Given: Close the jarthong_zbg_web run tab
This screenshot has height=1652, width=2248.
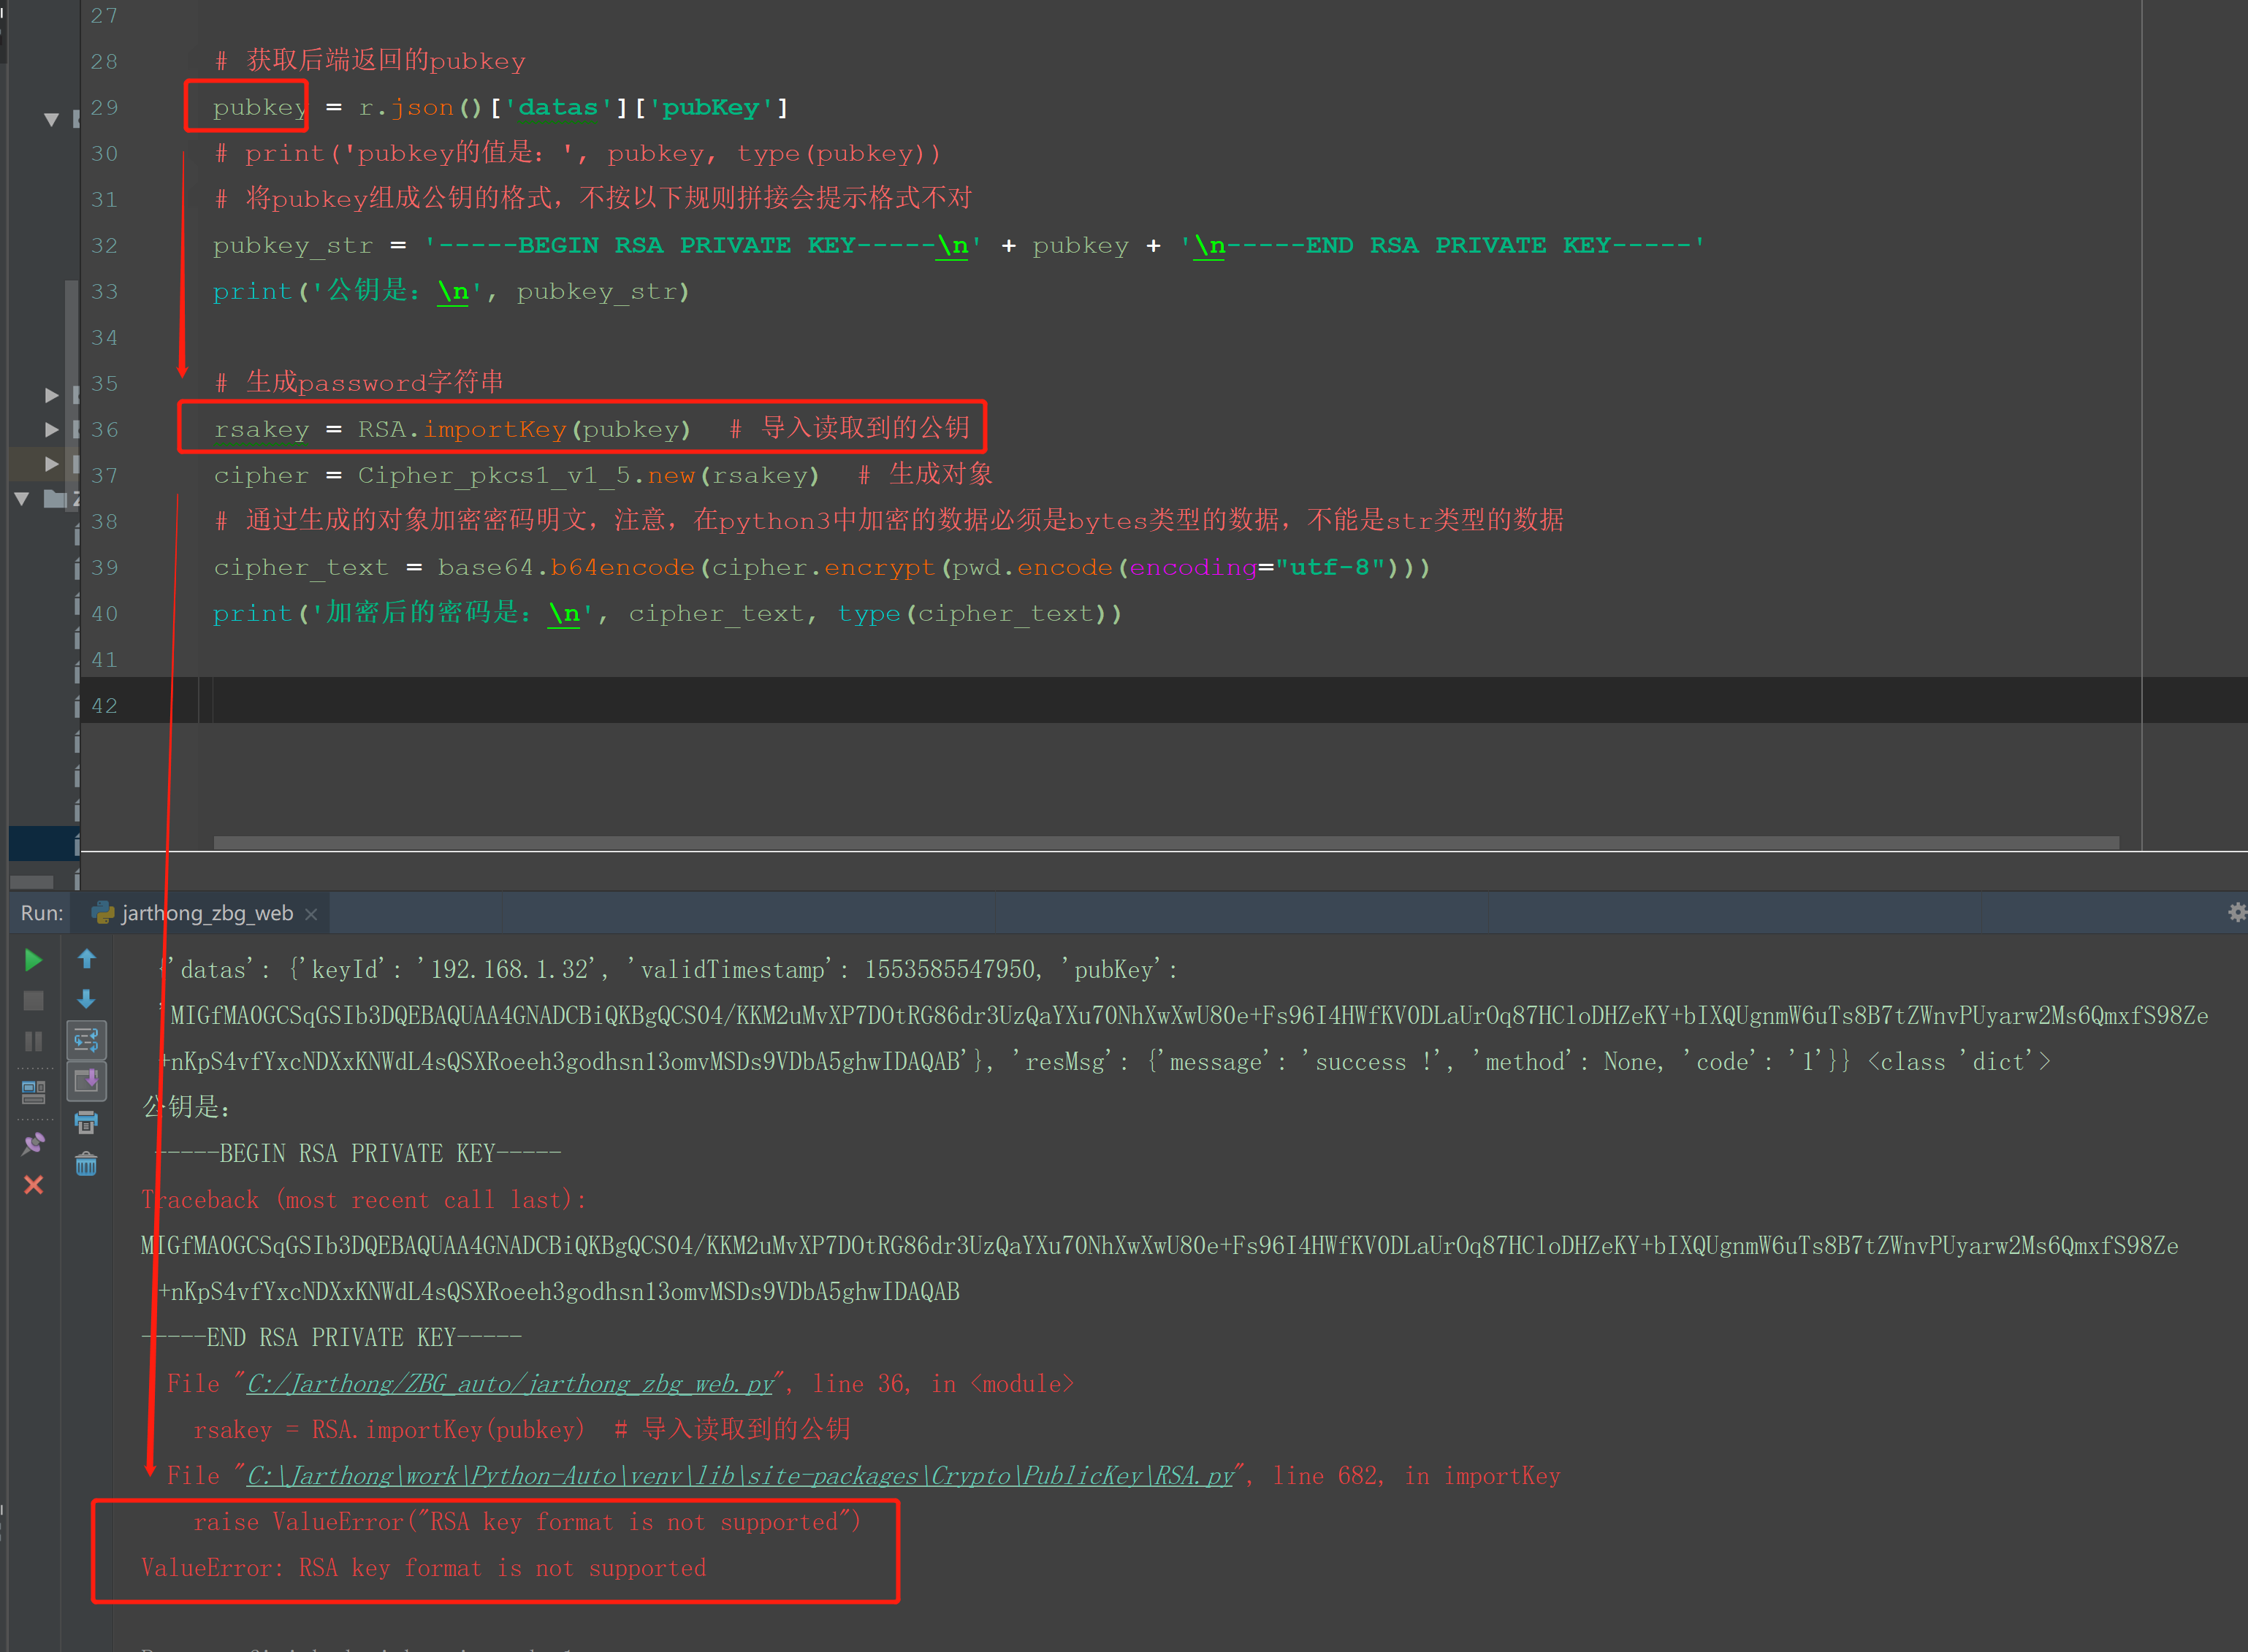Looking at the screenshot, I should (x=311, y=914).
